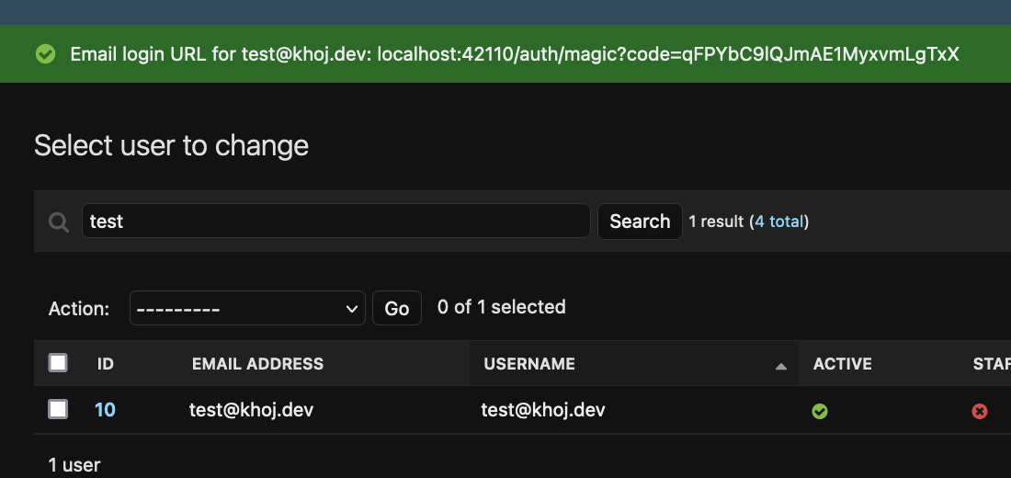This screenshot has height=478, width=1011.
Task: Open user ID 10 link
Action: click(105, 409)
